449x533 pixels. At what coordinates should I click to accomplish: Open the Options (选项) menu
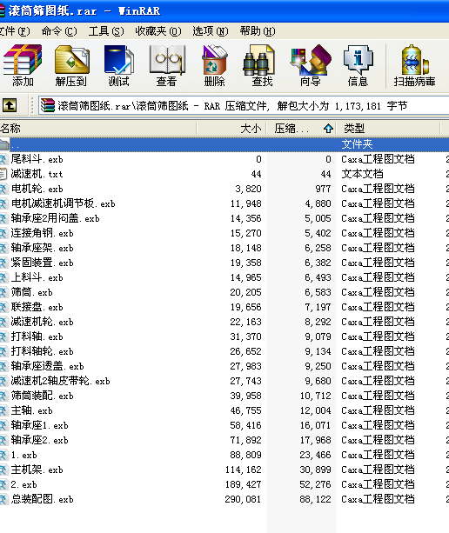click(x=211, y=31)
